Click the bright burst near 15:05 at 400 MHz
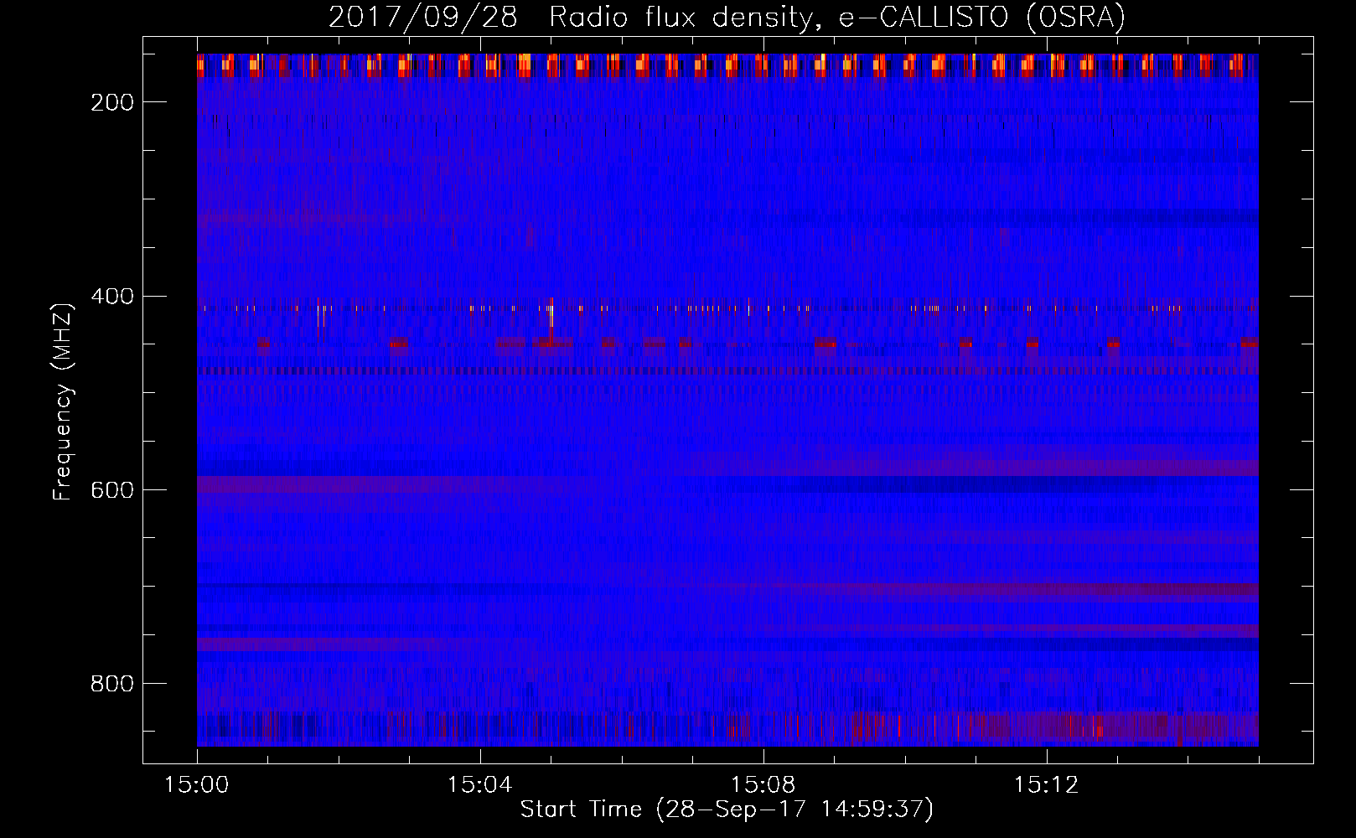 pos(551,319)
